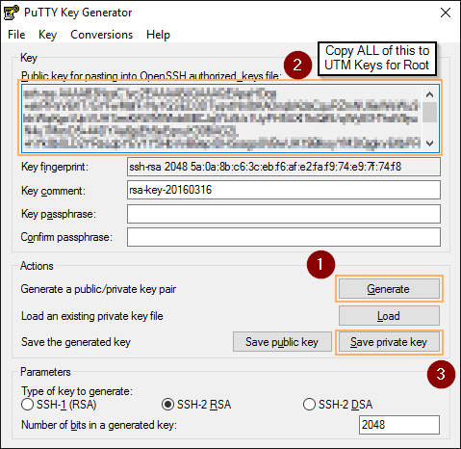461x449 pixels.
Task: Click the Save private key button
Action: (389, 342)
